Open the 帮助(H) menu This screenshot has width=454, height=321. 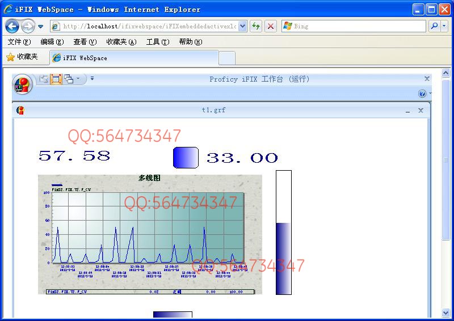(191, 42)
